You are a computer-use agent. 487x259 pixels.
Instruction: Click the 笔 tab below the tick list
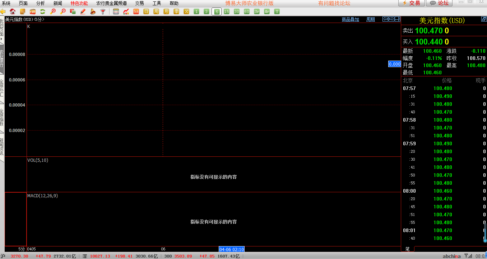click(408, 249)
